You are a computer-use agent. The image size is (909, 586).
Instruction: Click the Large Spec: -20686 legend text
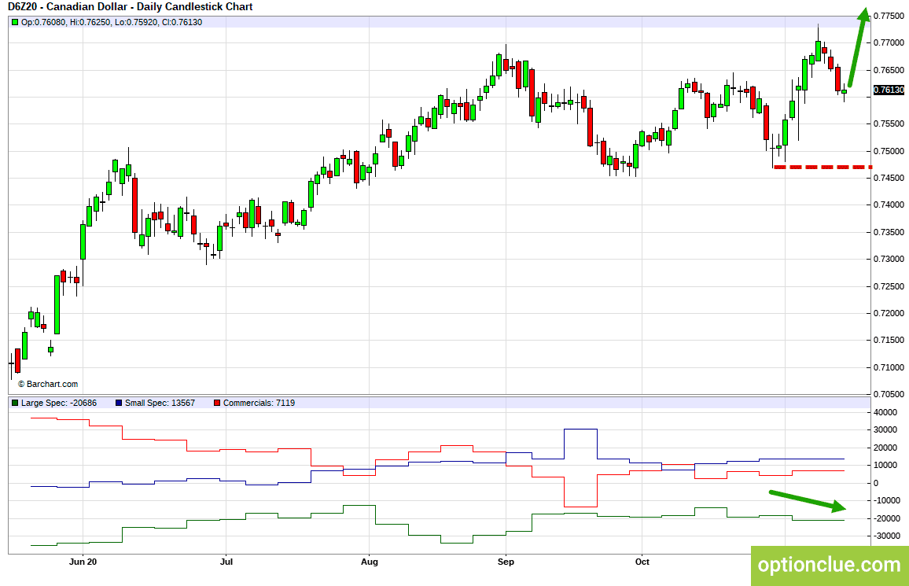[58, 403]
